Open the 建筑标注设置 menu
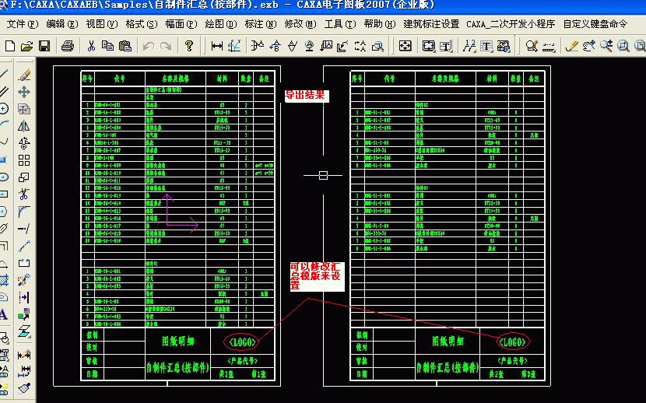 click(x=431, y=24)
